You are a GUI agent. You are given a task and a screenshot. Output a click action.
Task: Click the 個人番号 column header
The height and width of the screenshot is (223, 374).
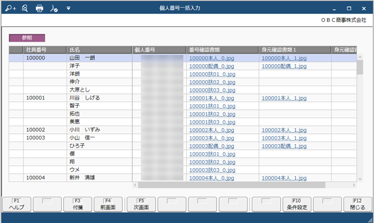point(159,50)
